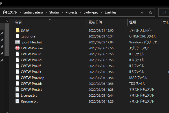Go to the cwtw-pro breadcrumb
The image size is (169, 113).
click(91, 12)
